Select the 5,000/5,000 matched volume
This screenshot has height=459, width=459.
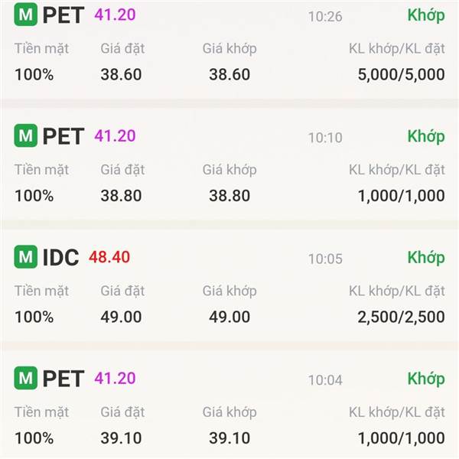pyautogui.click(x=401, y=75)
